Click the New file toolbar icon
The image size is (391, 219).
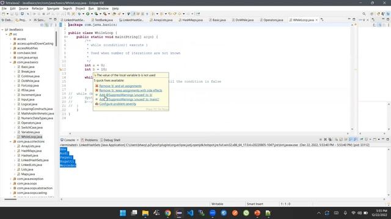tap(4, 14)
